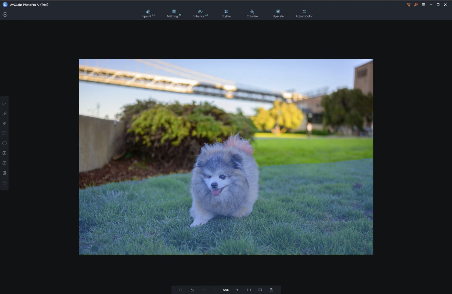Screen dimensions: 452x294
Task: Select the Brush tool in the sidebar
Action: coord(5,113)
